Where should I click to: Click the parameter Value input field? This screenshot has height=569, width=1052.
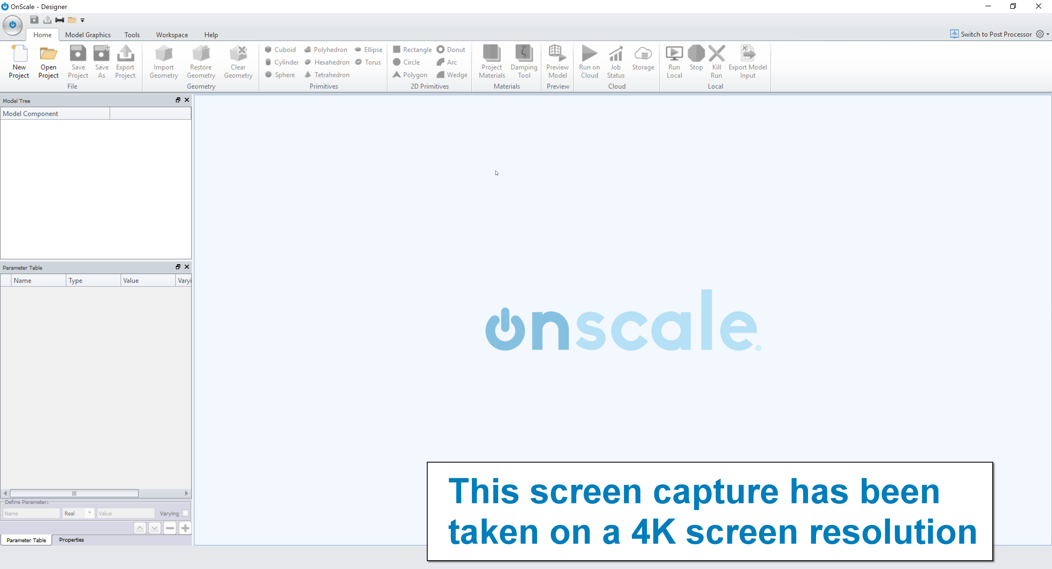click(125, 513)
